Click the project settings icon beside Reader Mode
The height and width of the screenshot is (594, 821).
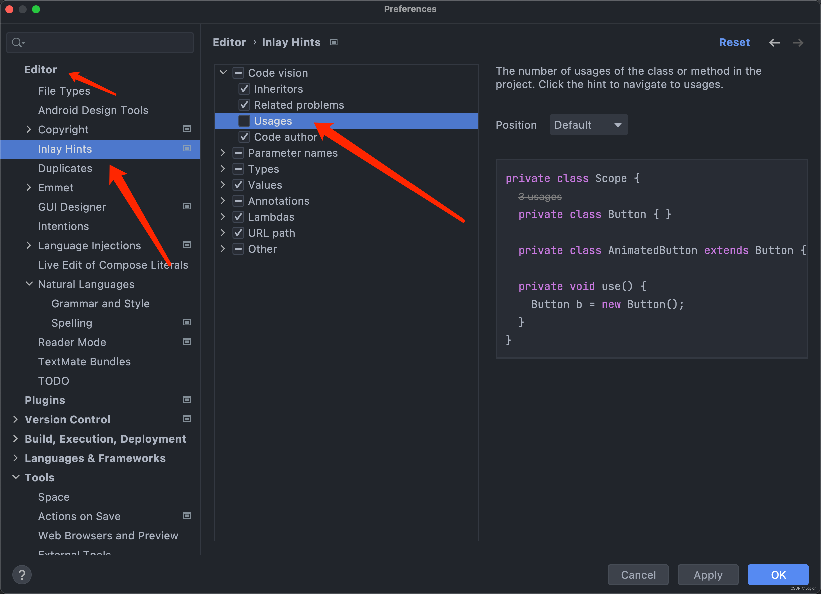tap(187, 341)
